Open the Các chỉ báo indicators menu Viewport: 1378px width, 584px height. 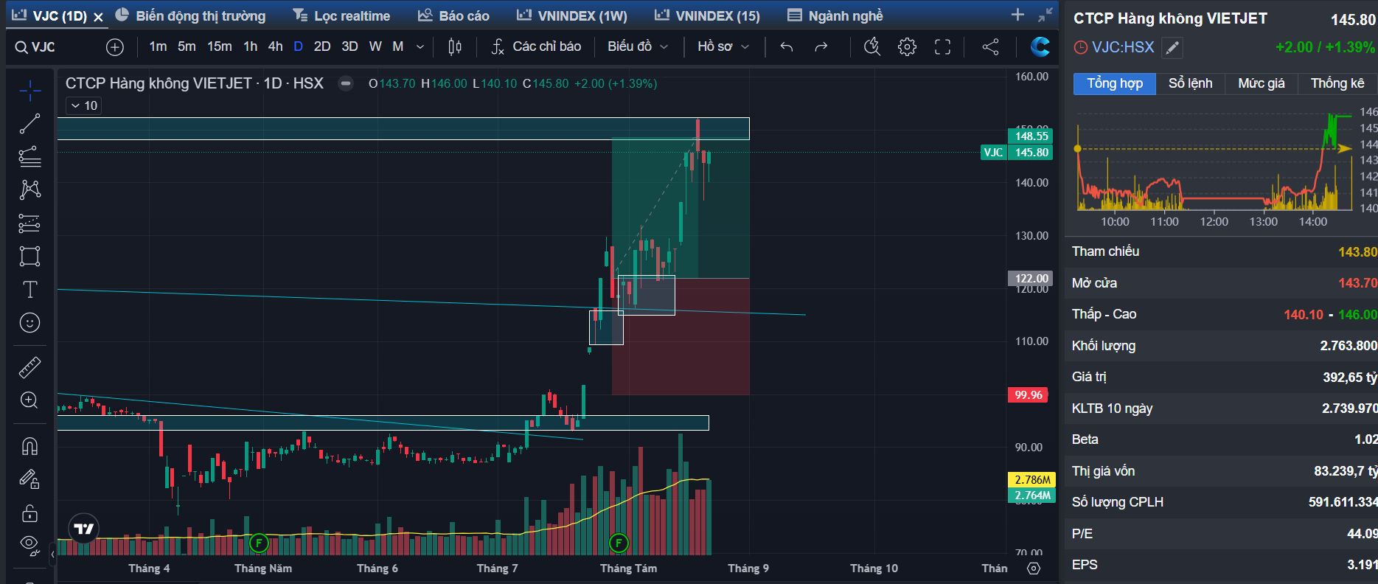tap(536, 46)
